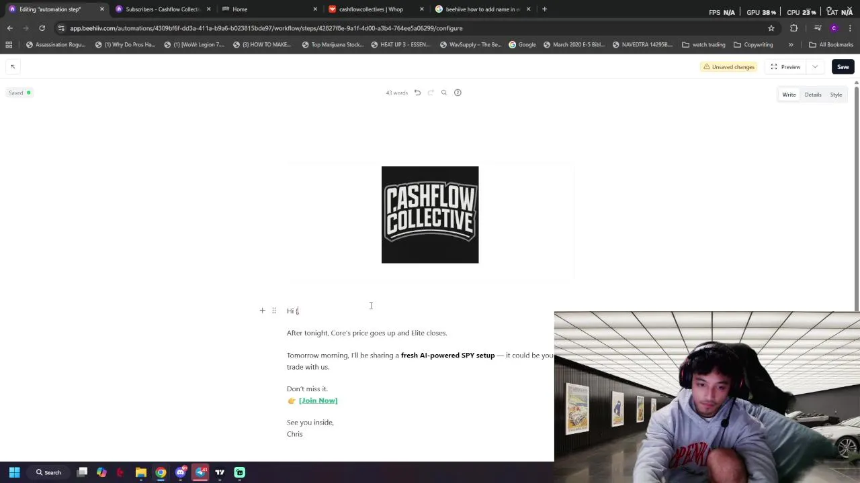Screen dimensions: 860x483
Task: Close the Home tab
Action: 315,9
